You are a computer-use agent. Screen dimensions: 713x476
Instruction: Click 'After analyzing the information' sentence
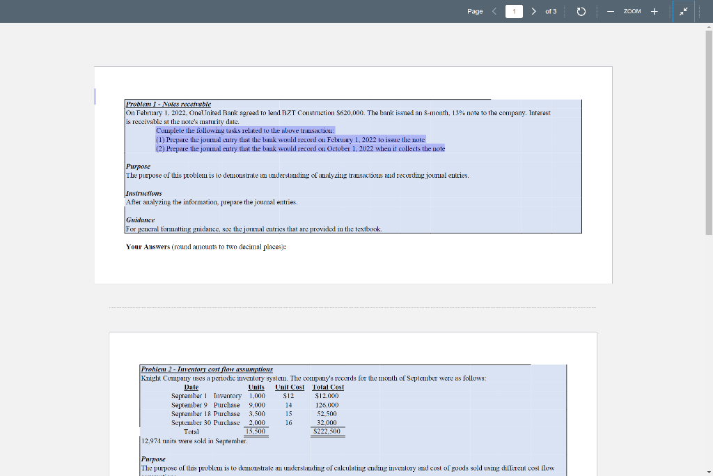tap(212, 202)
